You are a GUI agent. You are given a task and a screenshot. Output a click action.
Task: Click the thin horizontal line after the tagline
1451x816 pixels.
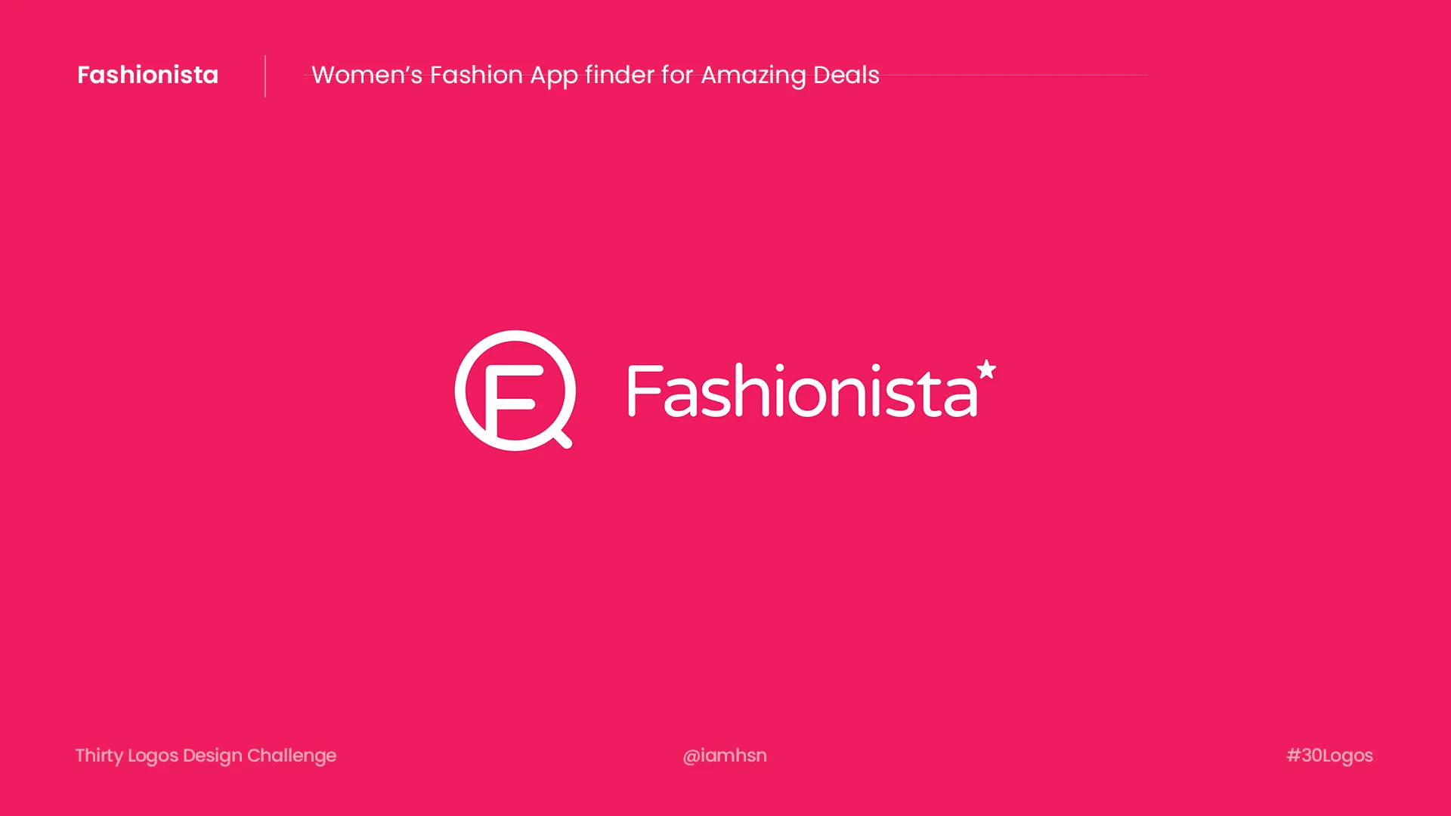pyautogui.click(x=1014, y=75)
